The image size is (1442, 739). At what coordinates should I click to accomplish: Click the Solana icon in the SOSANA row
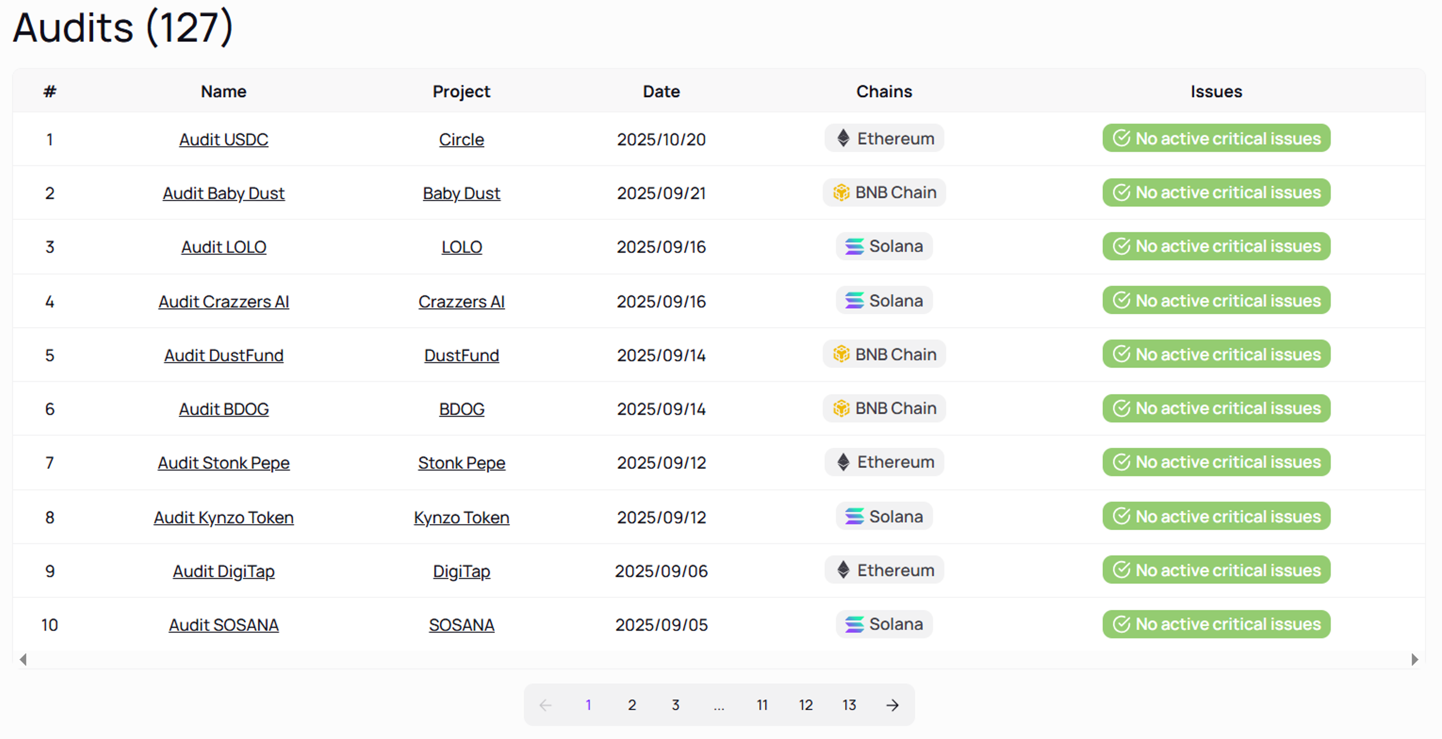coord(854,624)
